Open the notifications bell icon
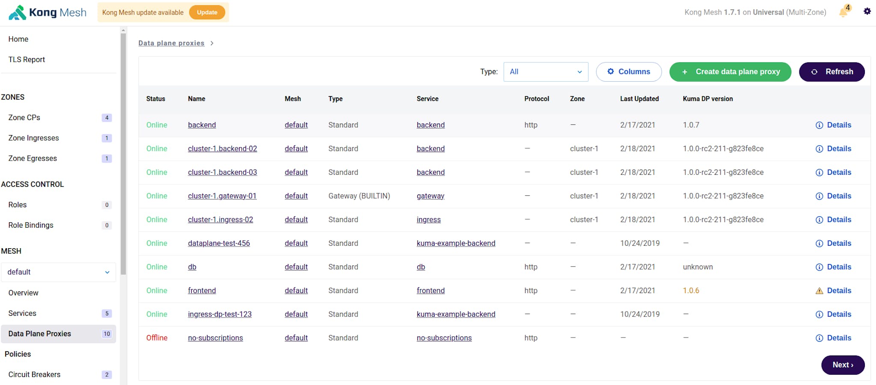Image resolution: width=876 pixels, height=385 pixels. 843,12
